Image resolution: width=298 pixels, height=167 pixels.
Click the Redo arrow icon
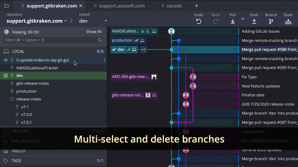215,21
